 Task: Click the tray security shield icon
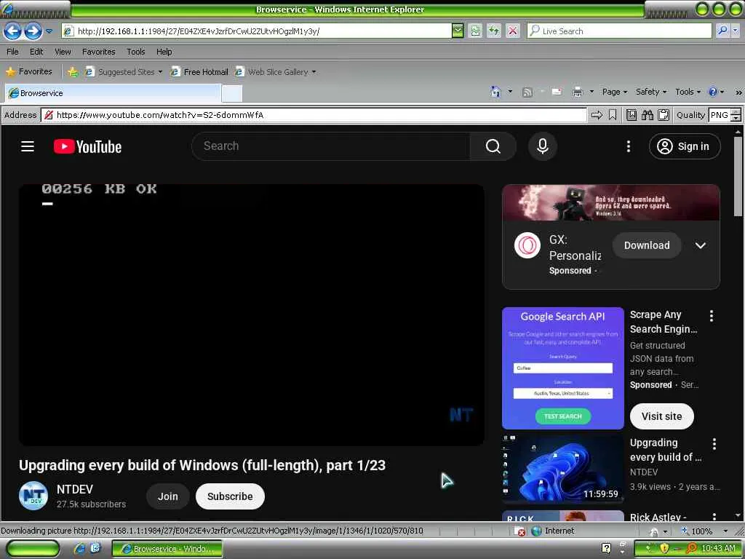click(x=664, y=549)
